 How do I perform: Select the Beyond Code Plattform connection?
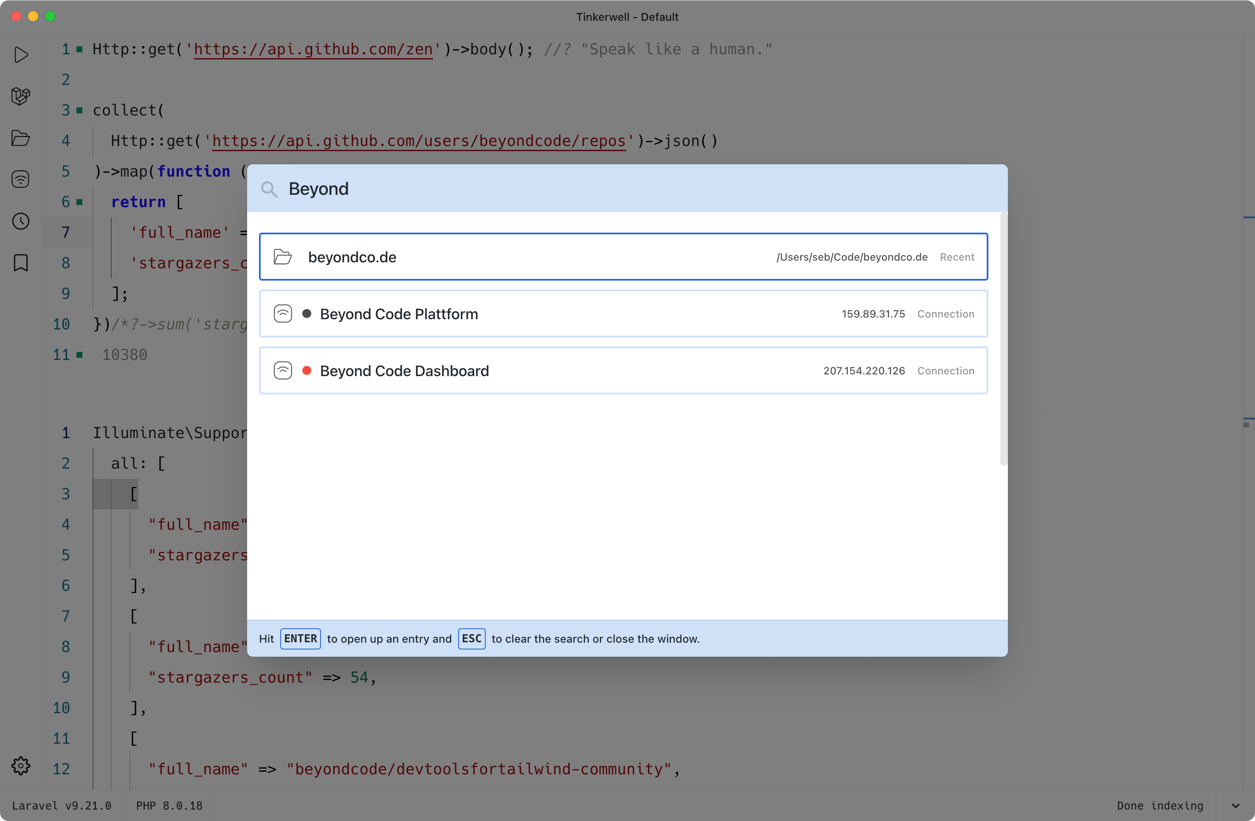click(623, 314)
